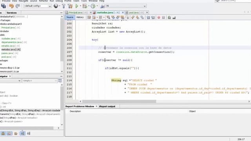Open the dropdown arrow beside Debug icon
Image resolution: width=251 pixels, height=141 pixels.
(x=89, y=6)
